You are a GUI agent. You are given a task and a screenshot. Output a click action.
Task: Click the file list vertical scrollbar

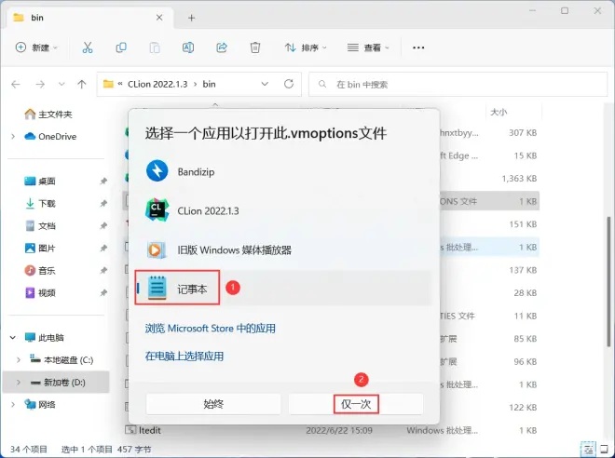608,280
